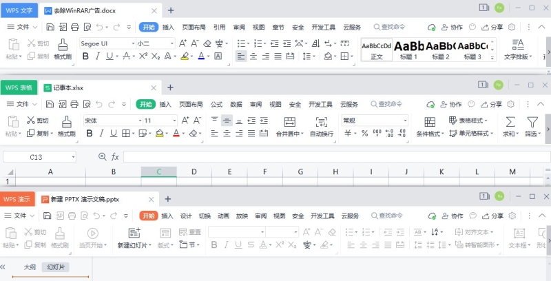Open Section (节) dropdown in Presentation
Image resolution: width=551 pixels, height=281 pixels.
click(190, 244)
